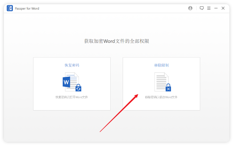The image size is (234, 145).
Task: Click the 获取加密Word文件的全部权限 heading
Action: point(117,41)
